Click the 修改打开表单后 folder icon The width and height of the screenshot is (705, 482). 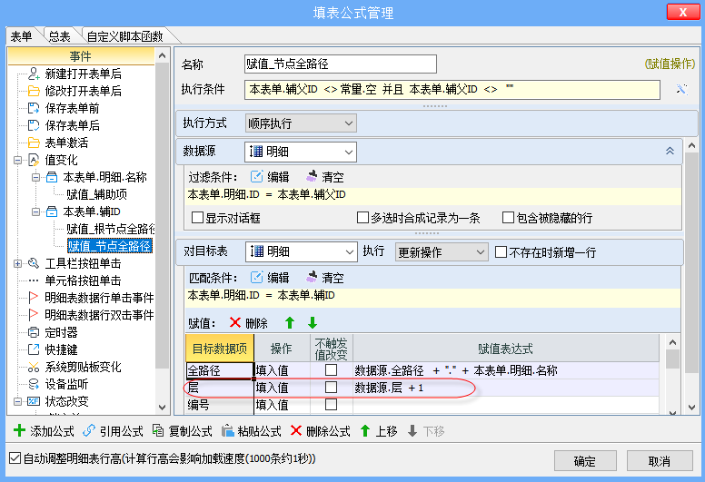point(34,91)
